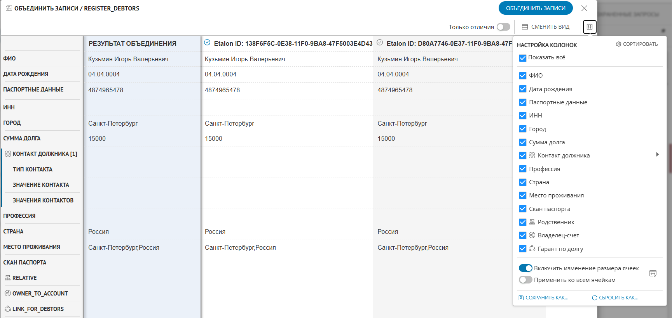
Task: Click 'Сбросить как...' link
Action: point(615,298)
